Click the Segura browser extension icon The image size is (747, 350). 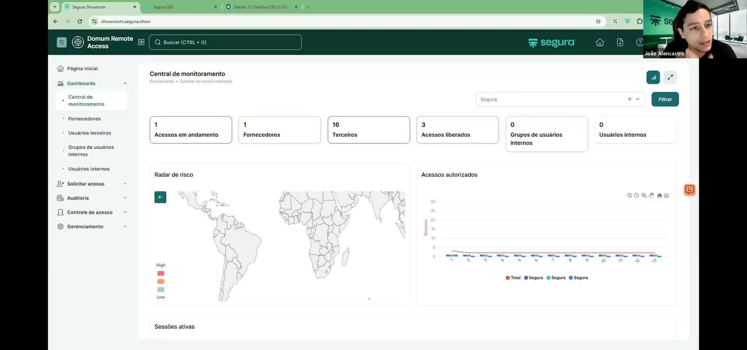627,22
